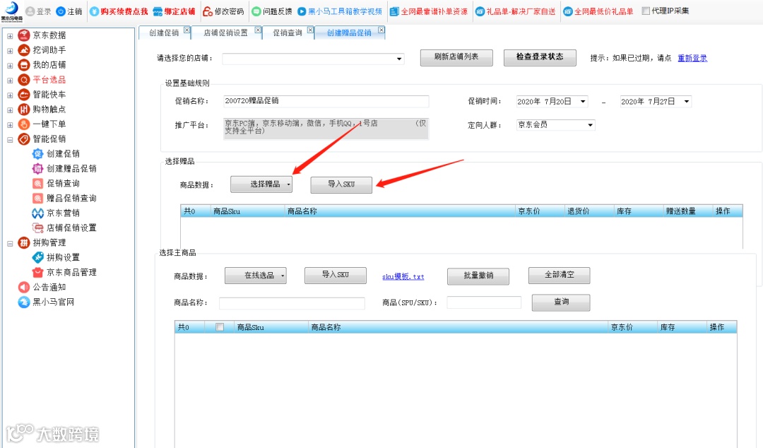This screenshot has height=448, width=763.
Task: Click the 店铺促销设置 tree icon
Action: [x=38, y=228]
